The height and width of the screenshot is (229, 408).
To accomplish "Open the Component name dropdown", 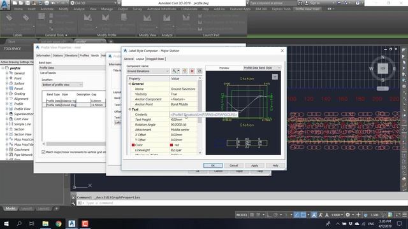I will (148, 71).
